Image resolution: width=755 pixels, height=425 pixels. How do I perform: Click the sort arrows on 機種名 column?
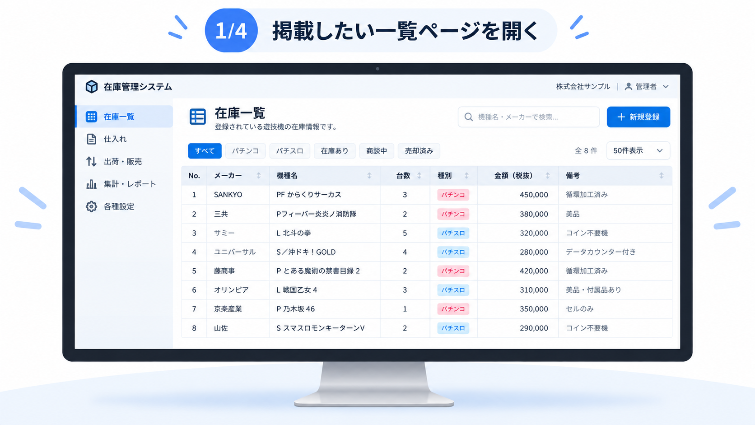coord(369,176)
